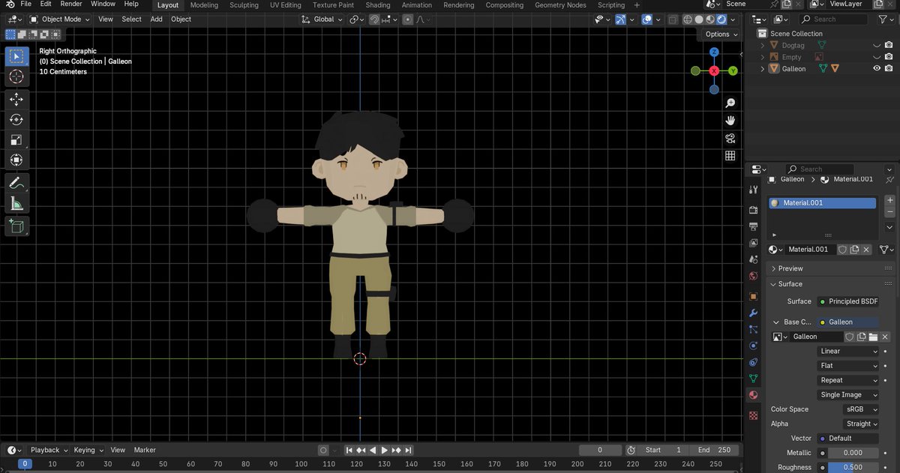Open the Playback dropdown
The width and height of the screenshot is (900, 473).
click(x=49, y=450)
